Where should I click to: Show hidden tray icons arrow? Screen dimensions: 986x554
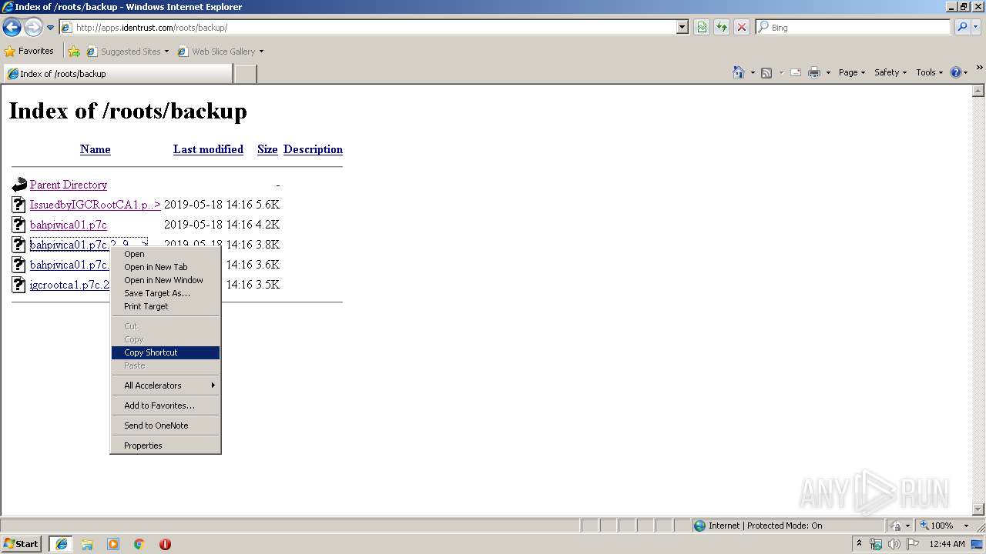pos(859,543)
